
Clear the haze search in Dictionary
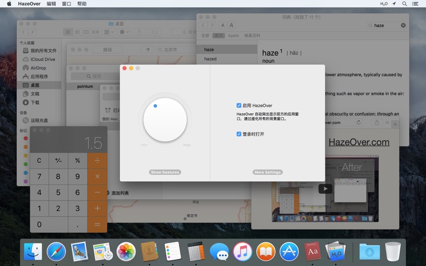[x=403, y=25]
